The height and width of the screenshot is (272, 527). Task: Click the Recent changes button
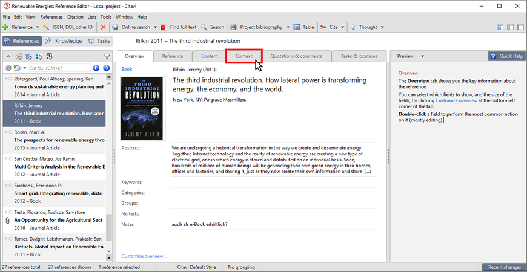tap(505, 267)
